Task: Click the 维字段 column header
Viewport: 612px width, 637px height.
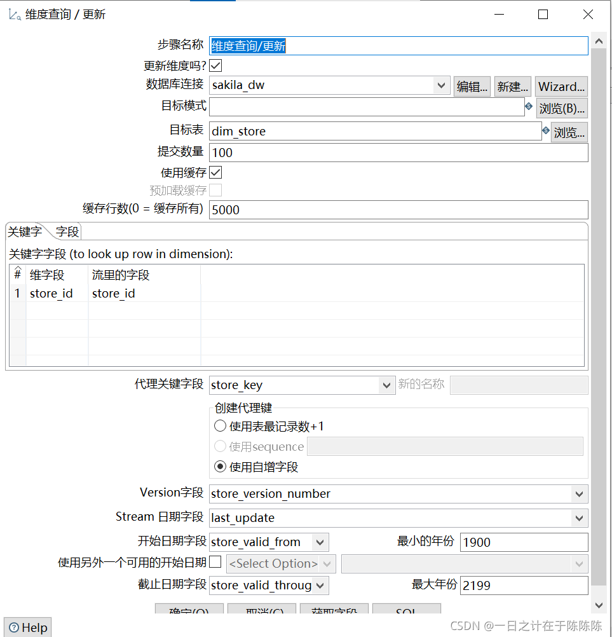Action: point(57,275)
